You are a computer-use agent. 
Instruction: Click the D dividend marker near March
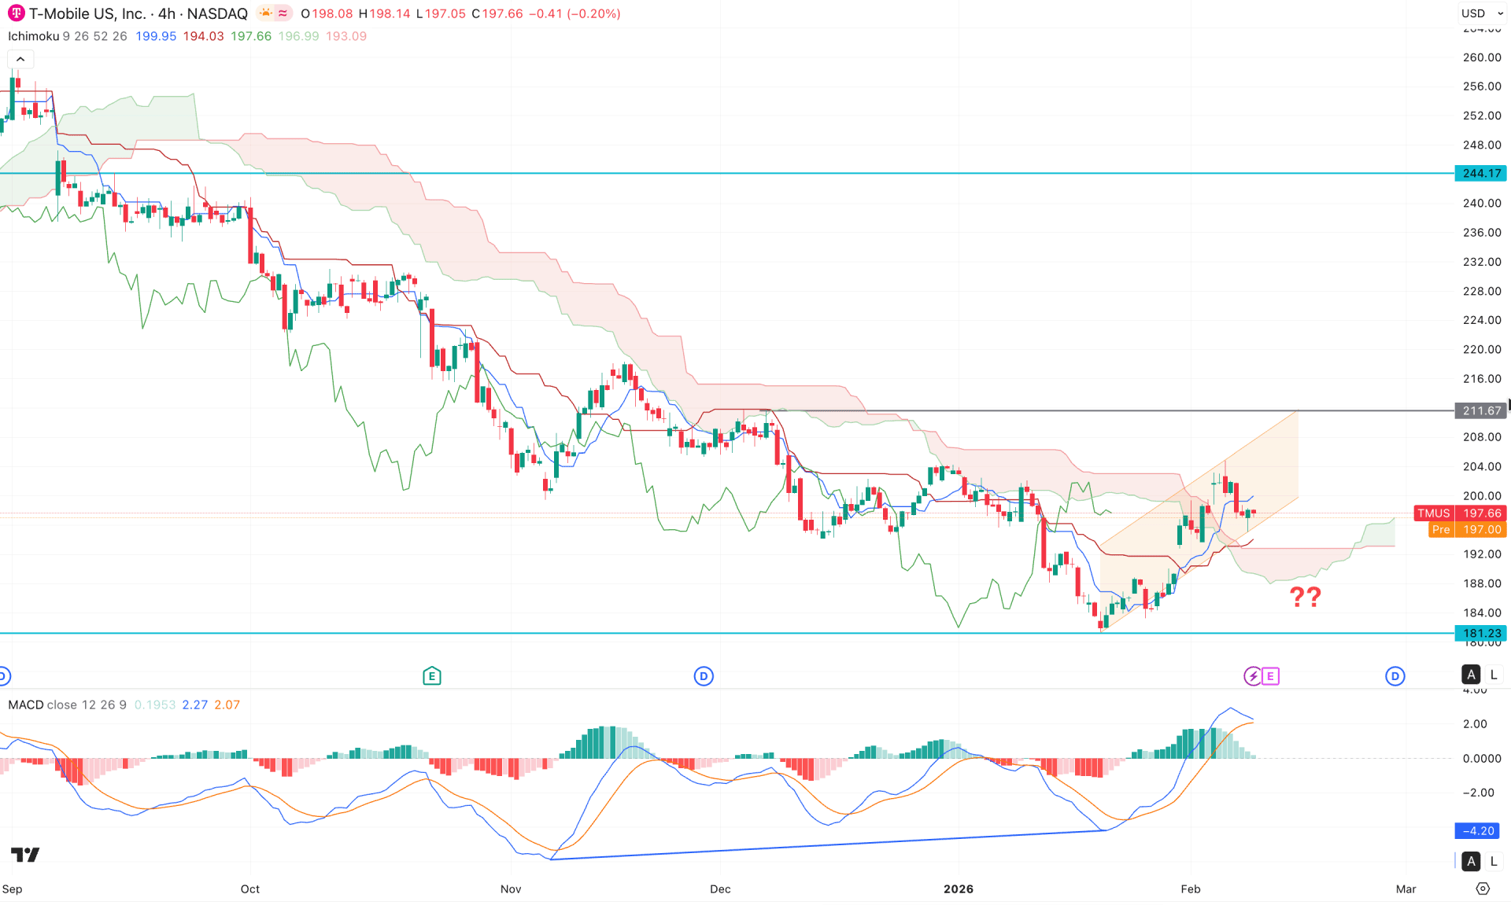(x=1395, y=675)
